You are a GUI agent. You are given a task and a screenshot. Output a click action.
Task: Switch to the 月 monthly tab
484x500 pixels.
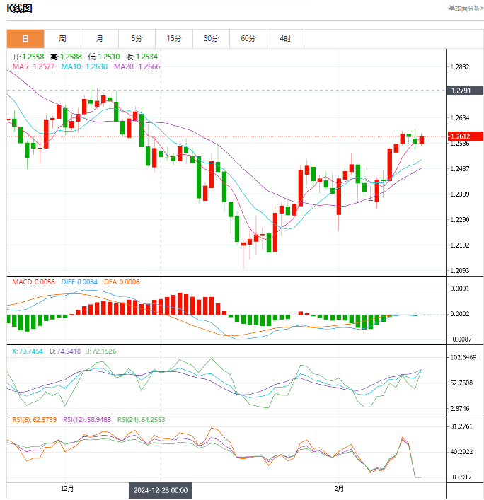(x=99, y=39)
